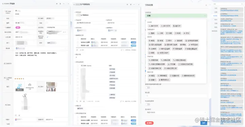Click the pink tag in employee form
The width and height of the screenshot is (245, 127).
(18, 28)
